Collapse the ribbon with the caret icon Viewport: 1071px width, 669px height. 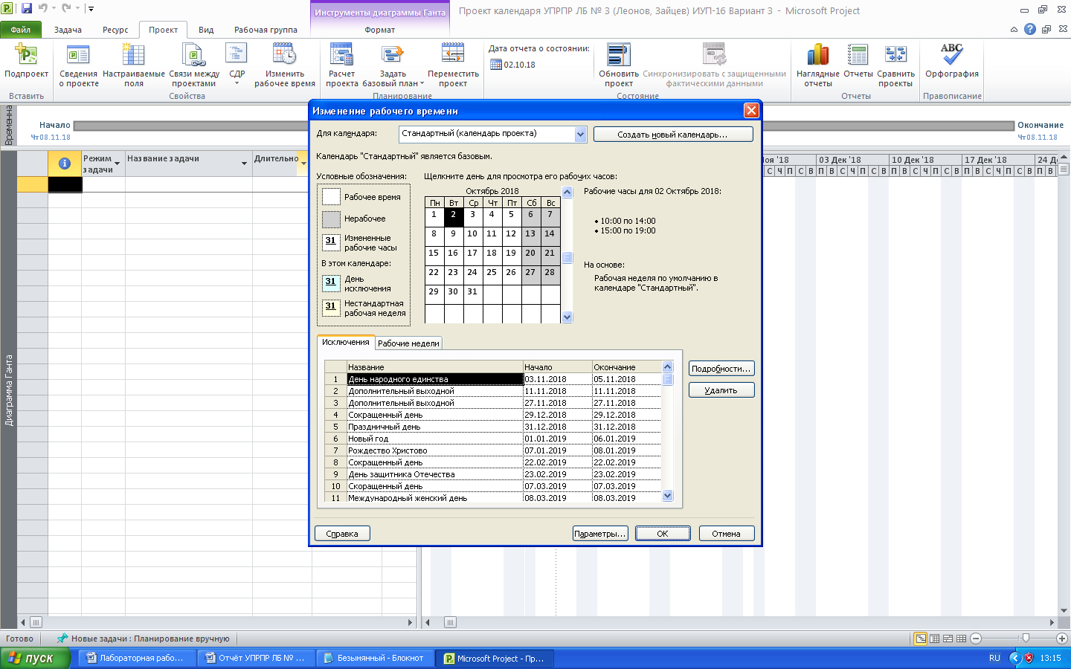[1014, 30]
